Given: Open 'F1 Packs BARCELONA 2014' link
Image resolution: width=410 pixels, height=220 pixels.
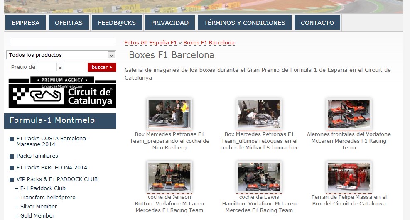Looking at the screenshot, I should (x=52, y=167).
